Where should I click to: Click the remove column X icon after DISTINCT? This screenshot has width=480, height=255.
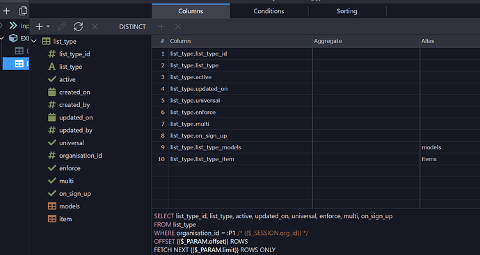coord(178,26)
